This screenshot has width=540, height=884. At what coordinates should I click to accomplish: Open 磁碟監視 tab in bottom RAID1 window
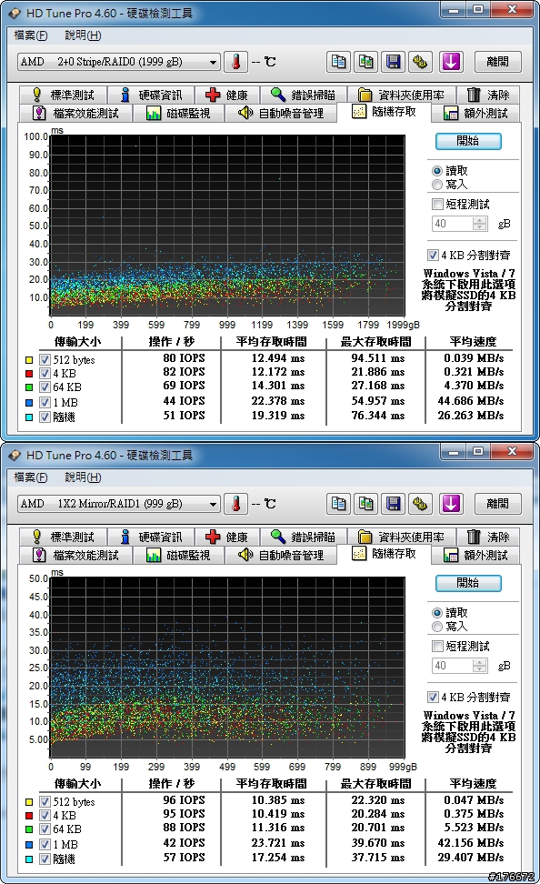pos(178,556)
